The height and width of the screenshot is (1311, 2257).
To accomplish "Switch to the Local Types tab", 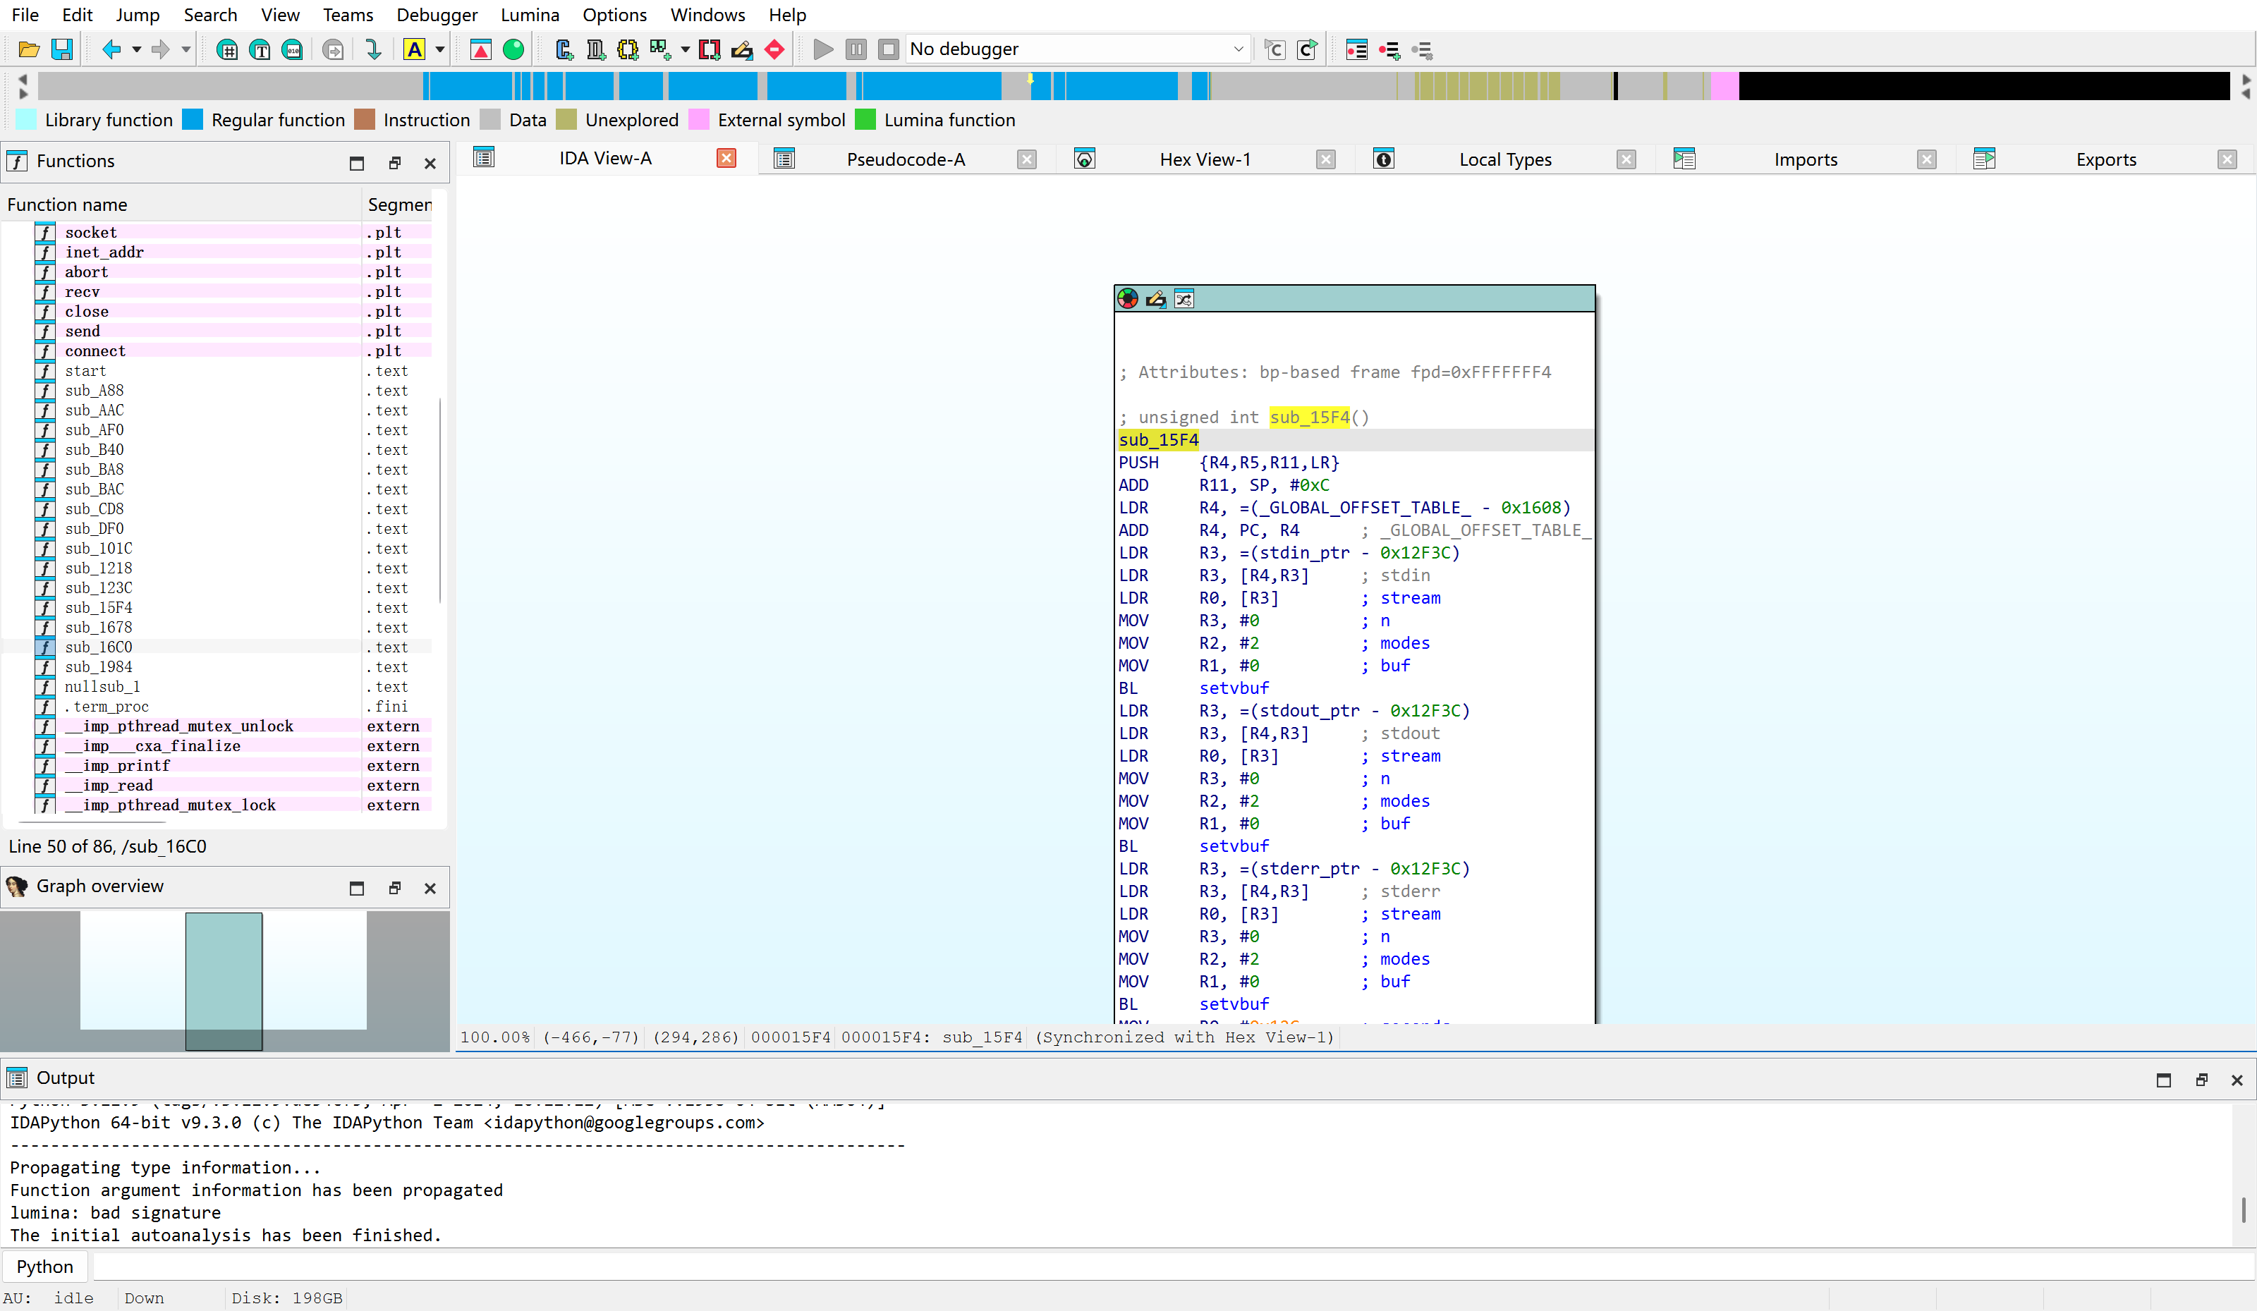I will pyautogui.click(x=1504, y=159).
